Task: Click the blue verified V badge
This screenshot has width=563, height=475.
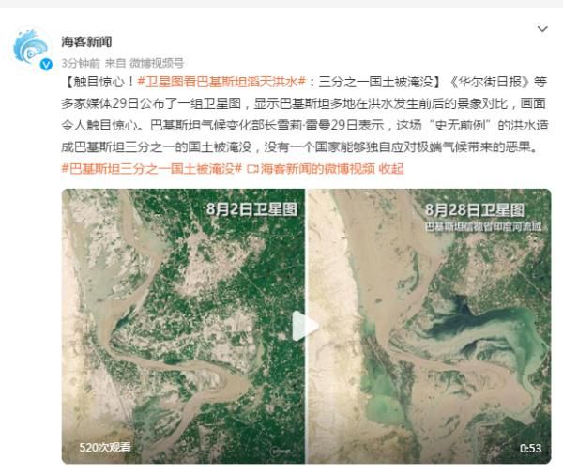Action: 46,65
